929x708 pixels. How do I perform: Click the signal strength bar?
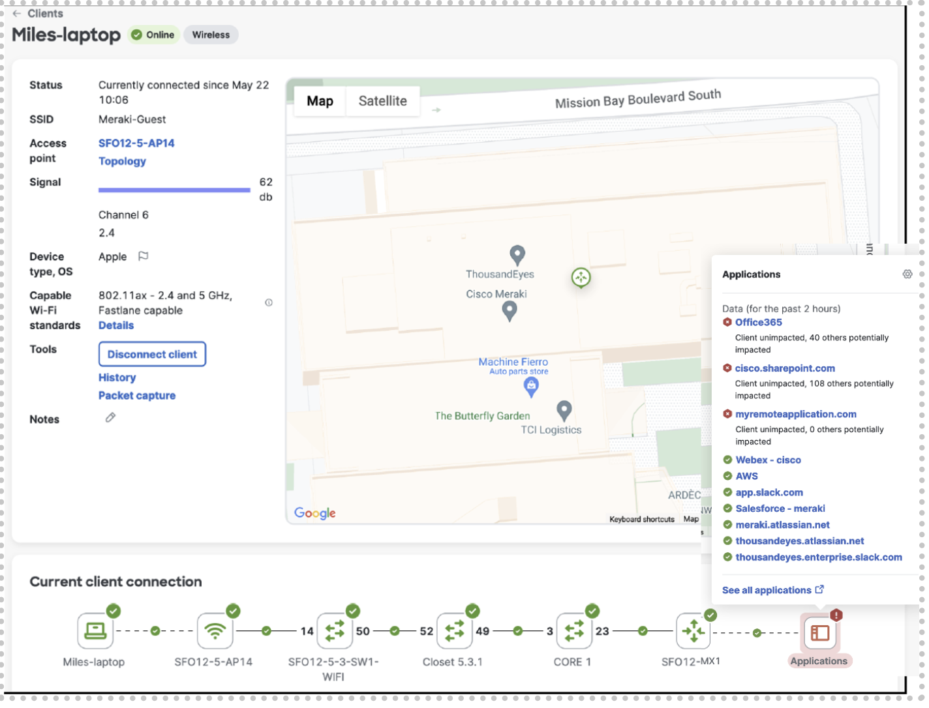[174, 190]
